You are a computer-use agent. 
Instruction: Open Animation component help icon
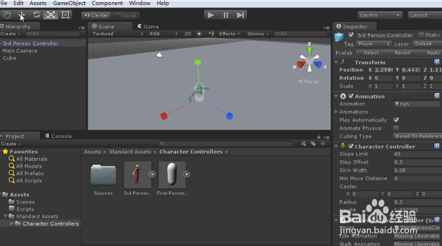[437, 96]
